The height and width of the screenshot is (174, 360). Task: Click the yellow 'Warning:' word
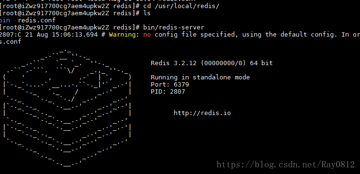pyautogui.click(x=122, y=35)
